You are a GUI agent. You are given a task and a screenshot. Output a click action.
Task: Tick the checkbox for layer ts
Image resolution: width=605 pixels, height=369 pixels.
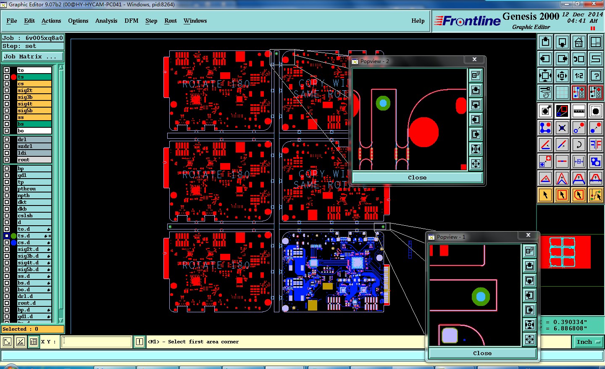[x=7, y=77]
